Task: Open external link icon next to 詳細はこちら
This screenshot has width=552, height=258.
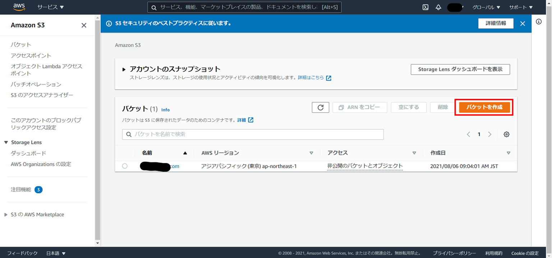Action: 328,78
